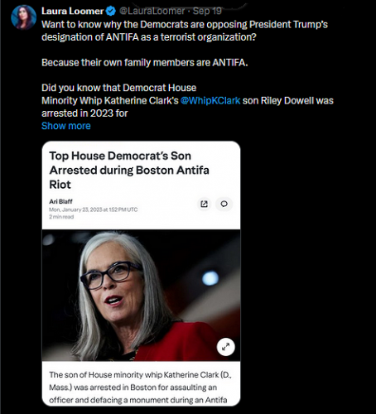This screenshot has width=376, height=414.
Task: Click the 2 min read label
Action: tap(61, 217)
